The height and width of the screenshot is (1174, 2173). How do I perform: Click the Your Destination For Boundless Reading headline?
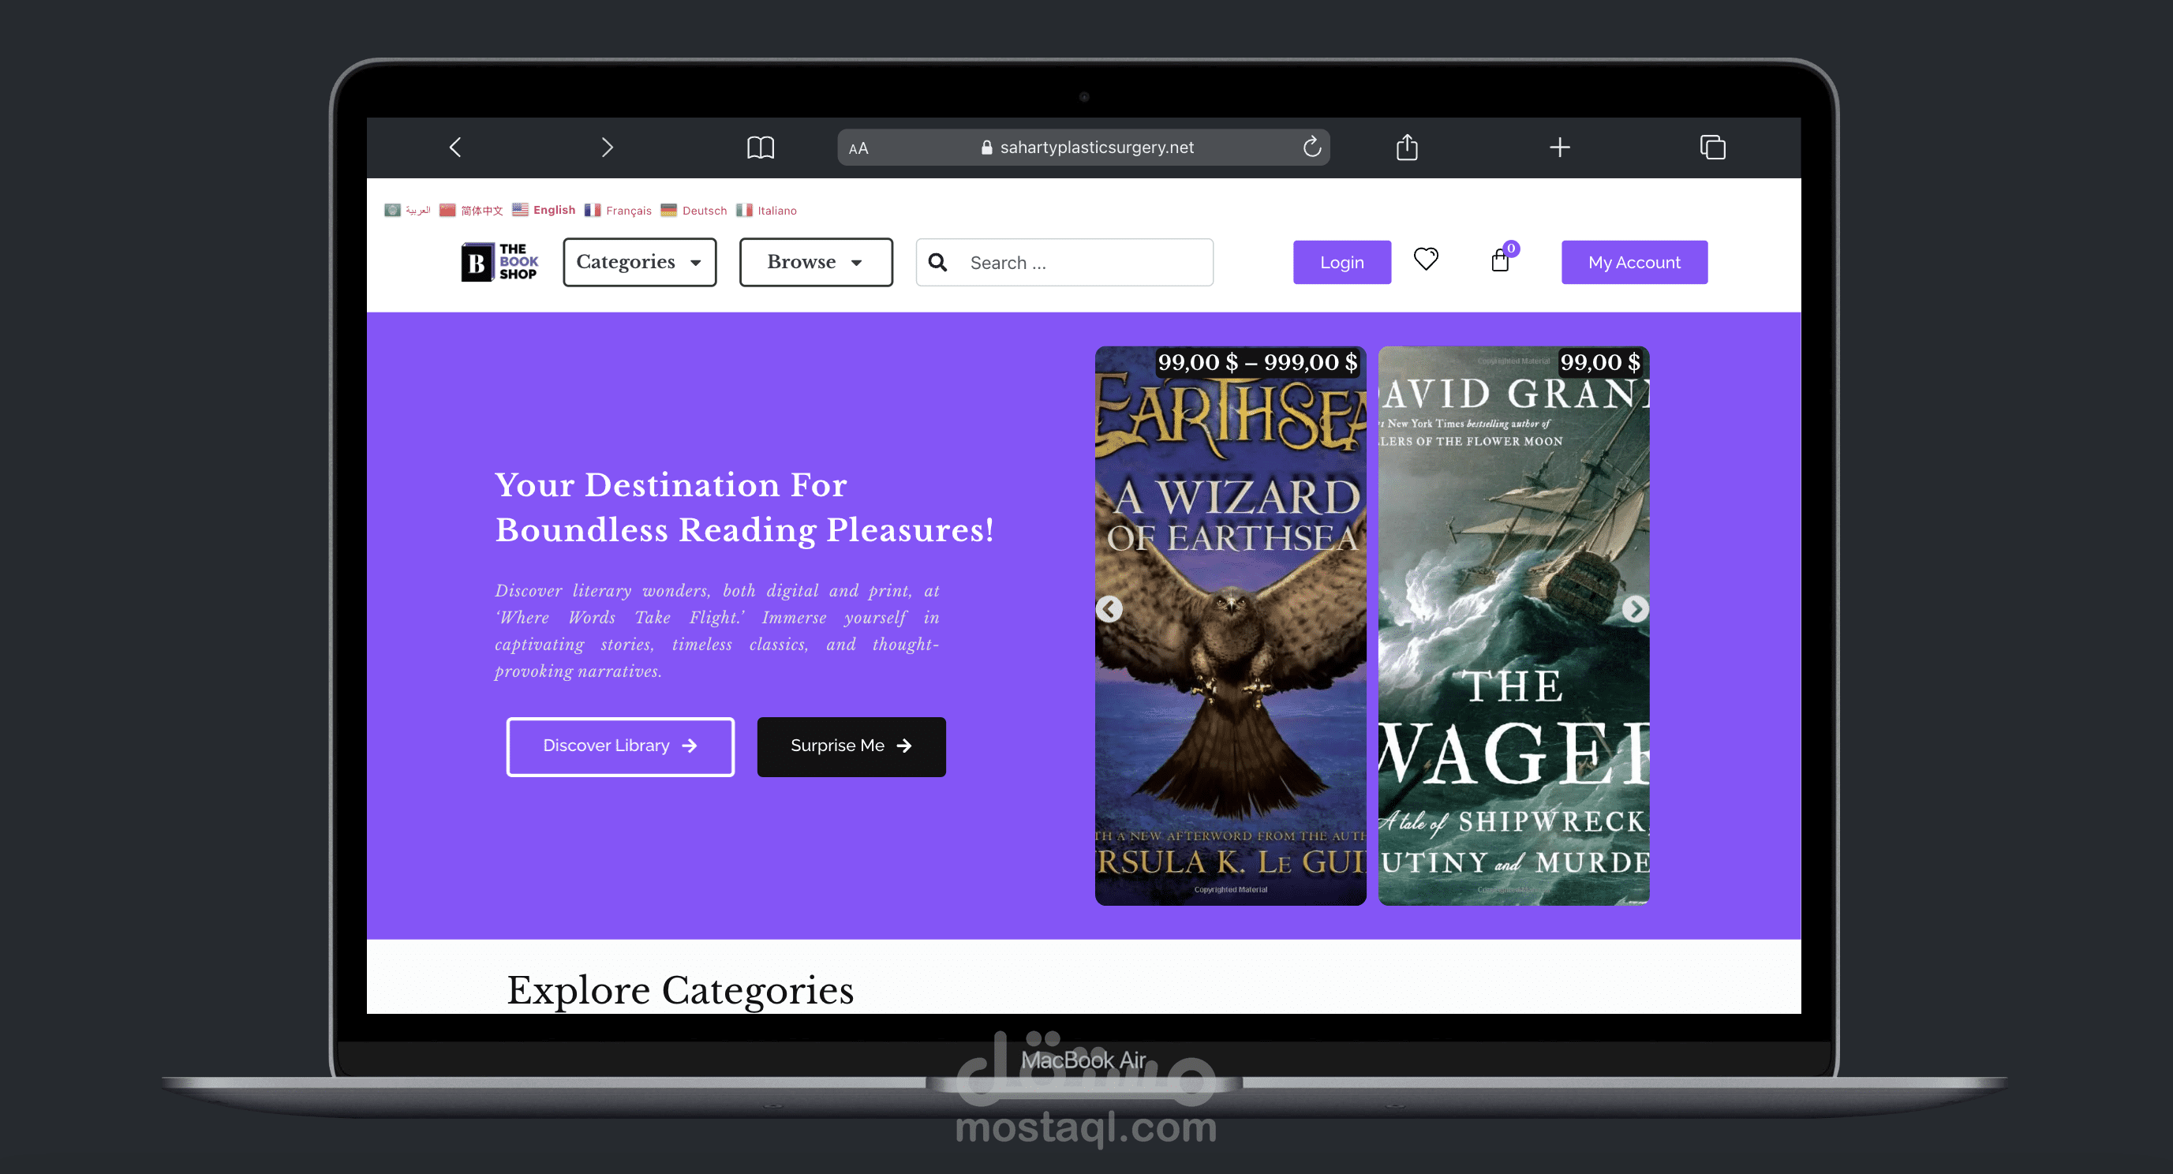coord(744,507)
